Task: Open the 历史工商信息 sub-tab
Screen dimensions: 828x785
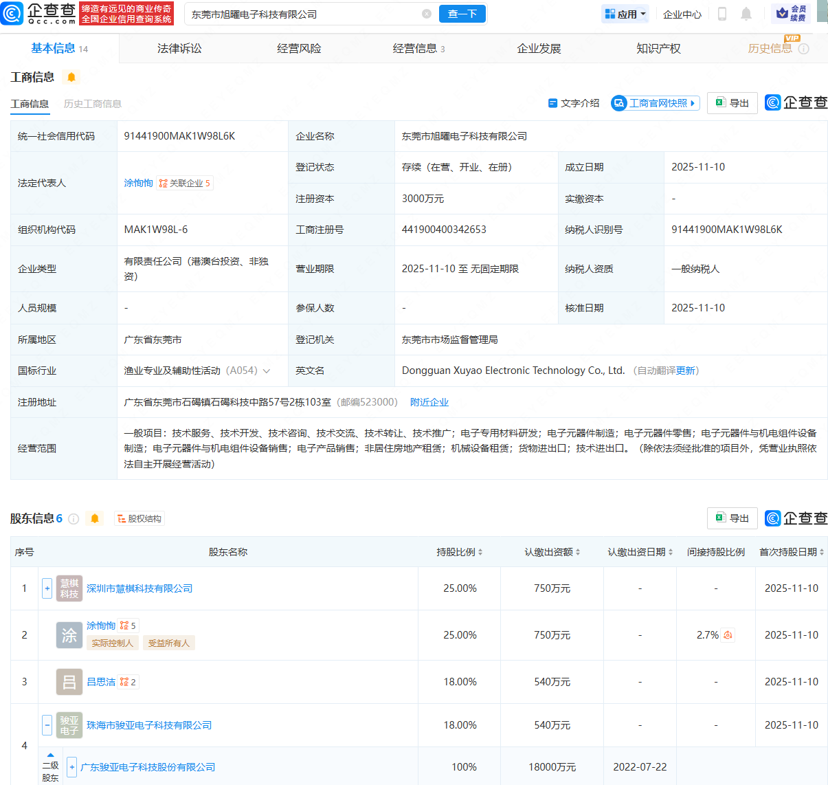Action: [93, 104]
